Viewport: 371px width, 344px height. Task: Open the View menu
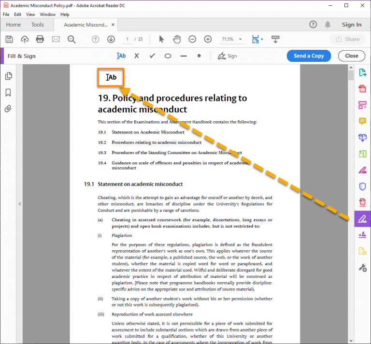(30, 14)
